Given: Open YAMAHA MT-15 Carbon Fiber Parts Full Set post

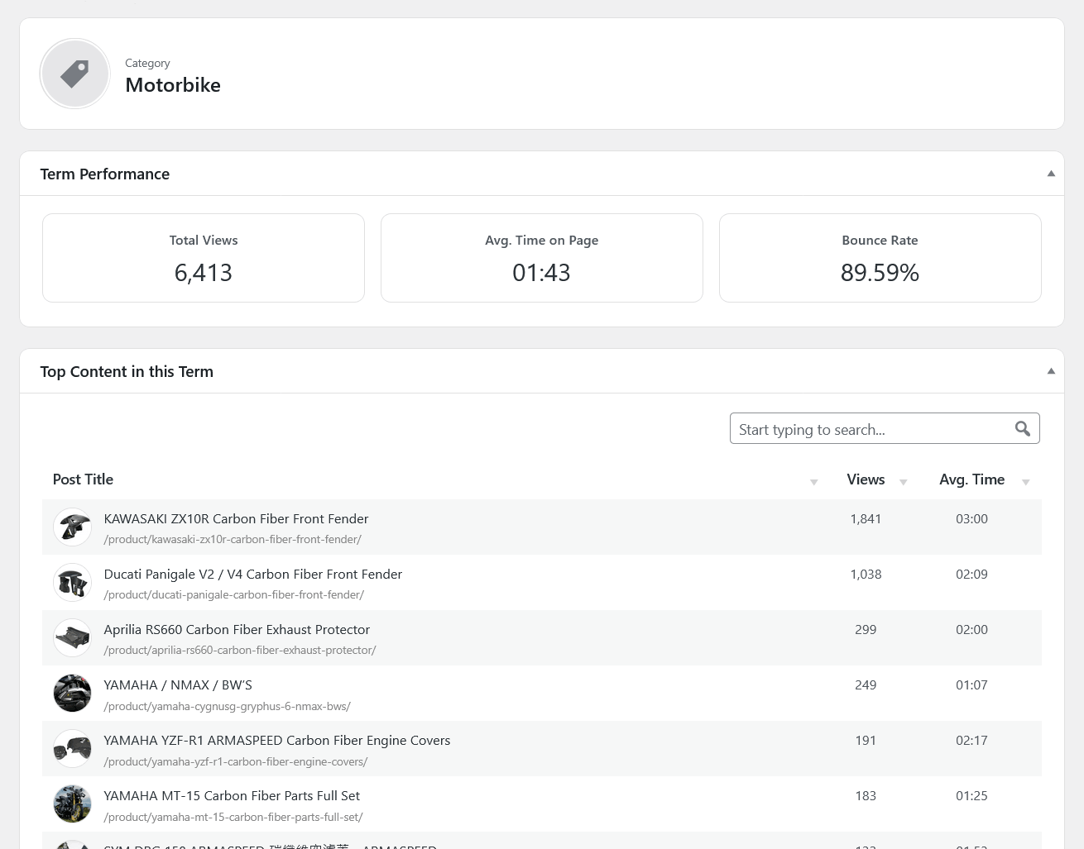Looking at the screenshot, I should tap(232, 795).
